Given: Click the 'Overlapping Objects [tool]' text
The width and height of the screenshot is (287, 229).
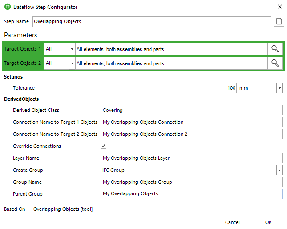Looking at the screenshot, I should click(x=63, y=209).
